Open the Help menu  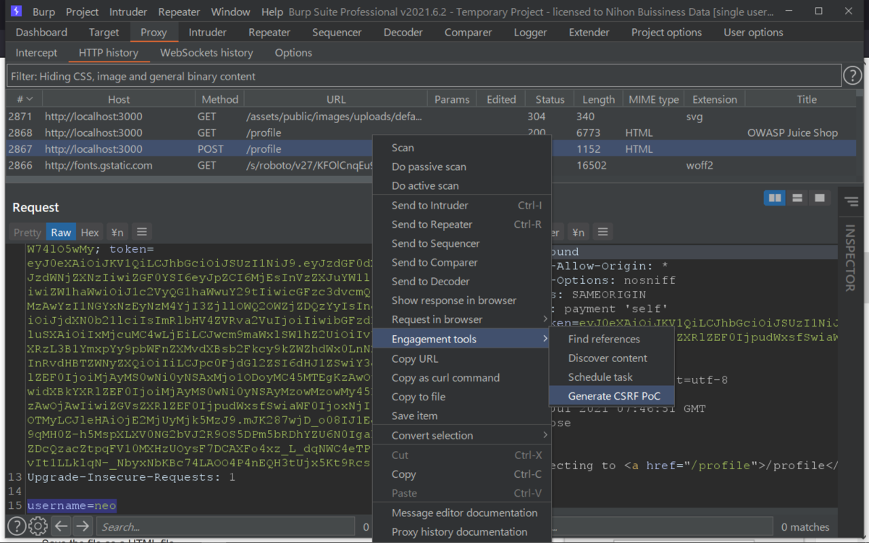(272, 12)
